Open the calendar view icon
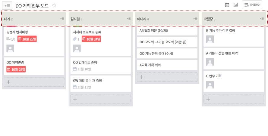 click(x=227, y=5)
